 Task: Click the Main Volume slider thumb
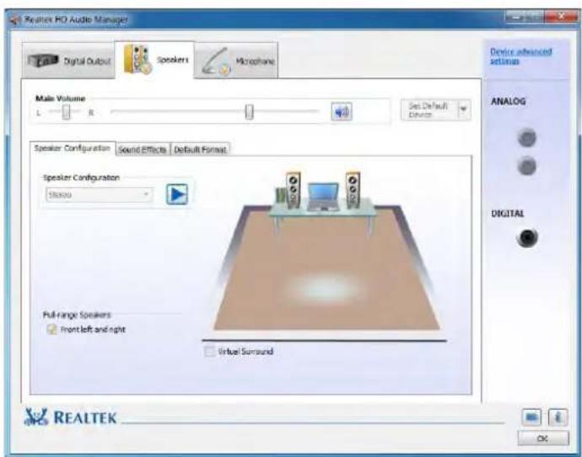(x=250, y=112)
